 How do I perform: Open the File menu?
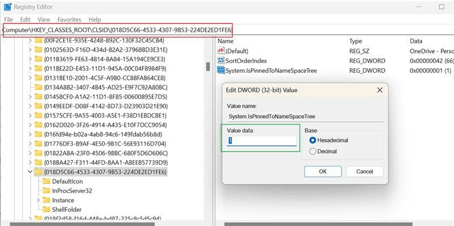pos(9,19)
